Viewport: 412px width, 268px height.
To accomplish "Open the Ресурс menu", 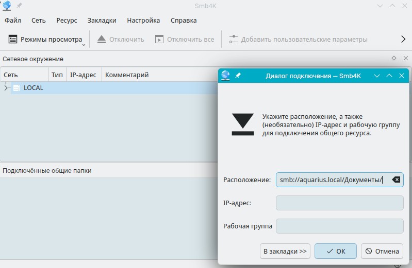I will tap(67, 21).
